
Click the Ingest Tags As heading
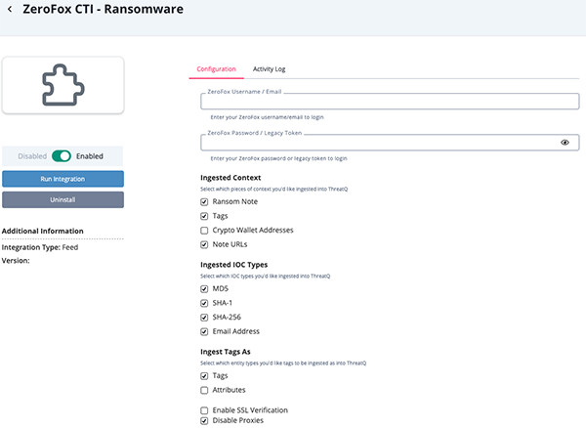click(226, 352)
